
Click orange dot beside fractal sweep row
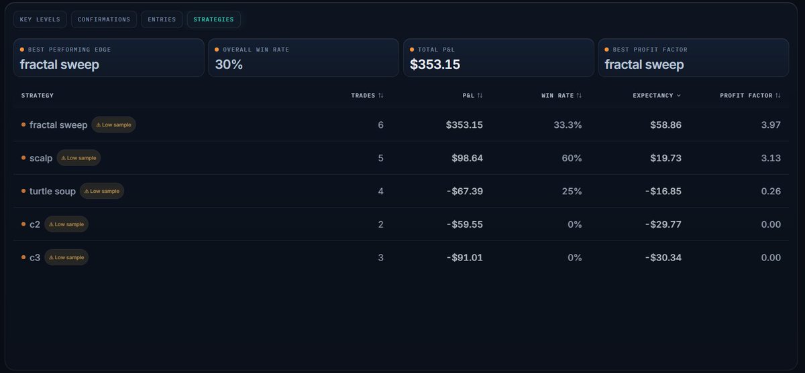click(x=23, y=125)
